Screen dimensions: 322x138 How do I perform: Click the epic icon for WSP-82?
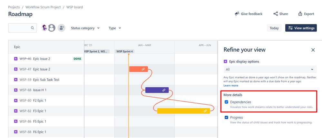coord(16,111)
